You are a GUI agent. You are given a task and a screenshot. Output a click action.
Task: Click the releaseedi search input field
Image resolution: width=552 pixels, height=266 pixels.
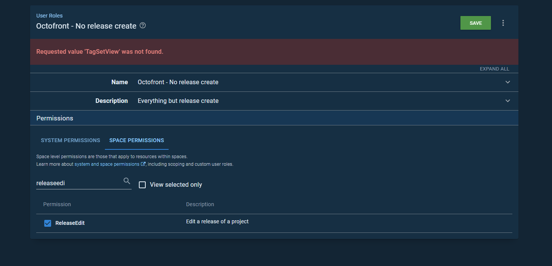point(76,183)
